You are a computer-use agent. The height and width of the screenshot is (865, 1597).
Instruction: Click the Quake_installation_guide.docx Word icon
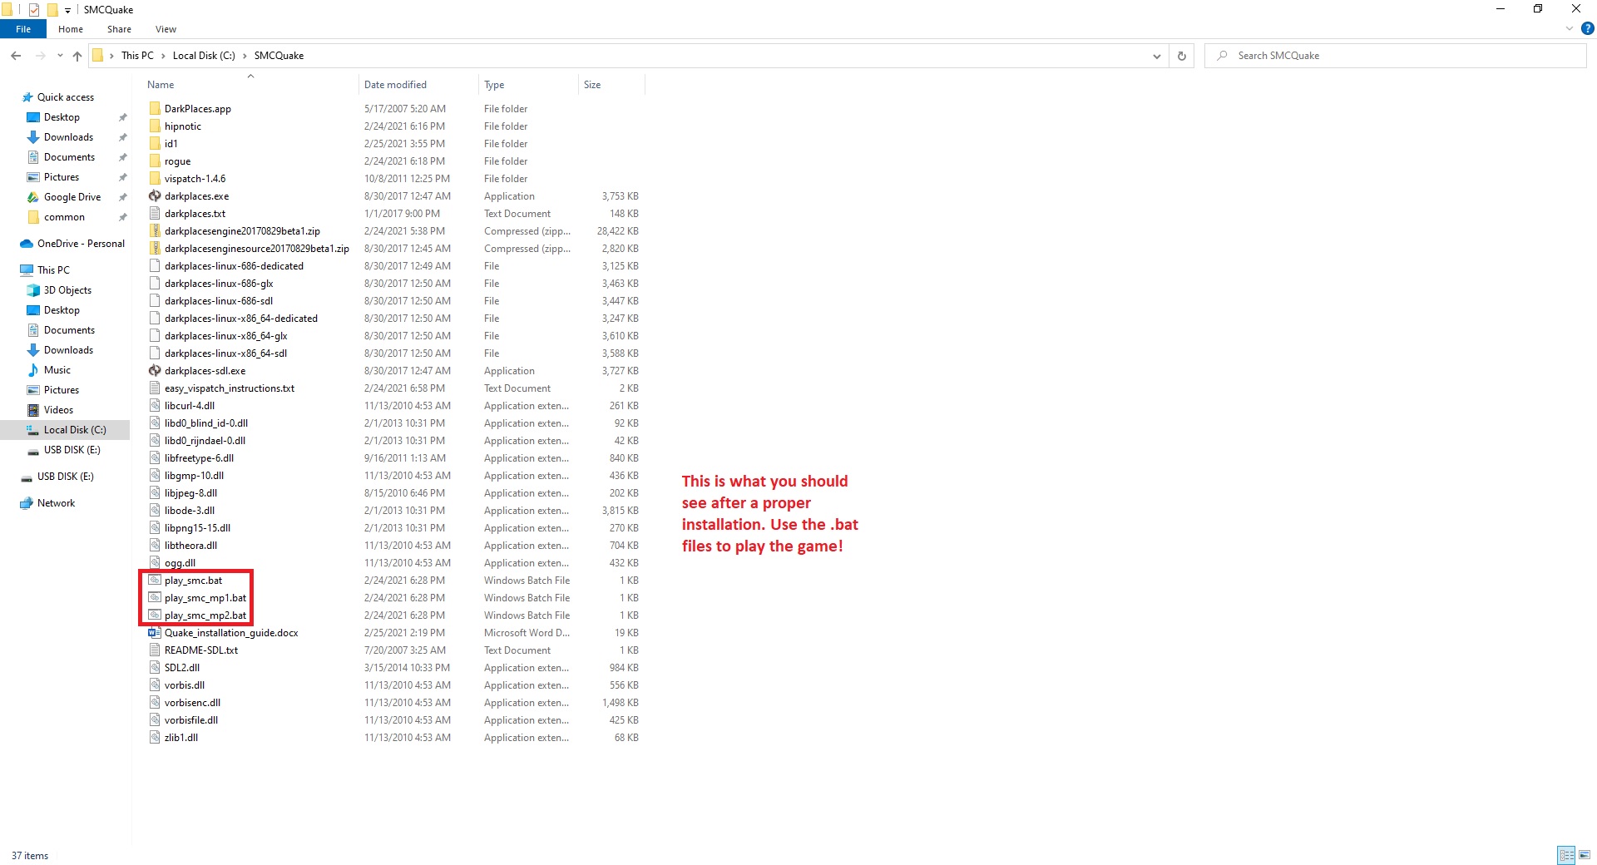click(x=155, y=633)
